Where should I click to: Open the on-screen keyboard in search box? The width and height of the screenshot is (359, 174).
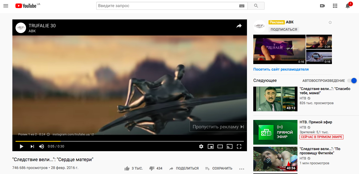click(242, 6)
